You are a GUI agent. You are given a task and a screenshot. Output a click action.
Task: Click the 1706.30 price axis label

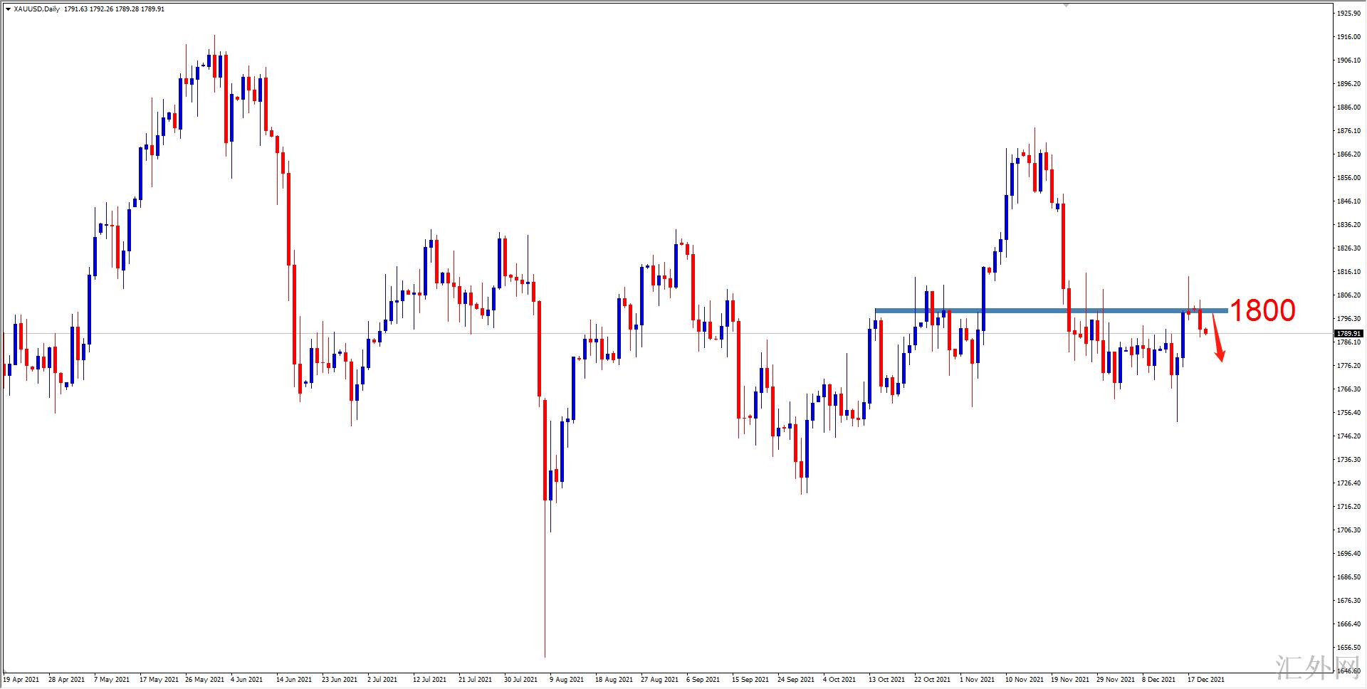coord(1348,530)
